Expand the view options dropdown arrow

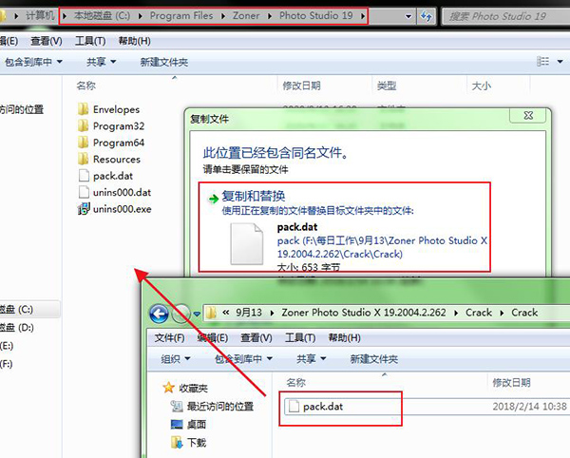click(x=560, y=62)
